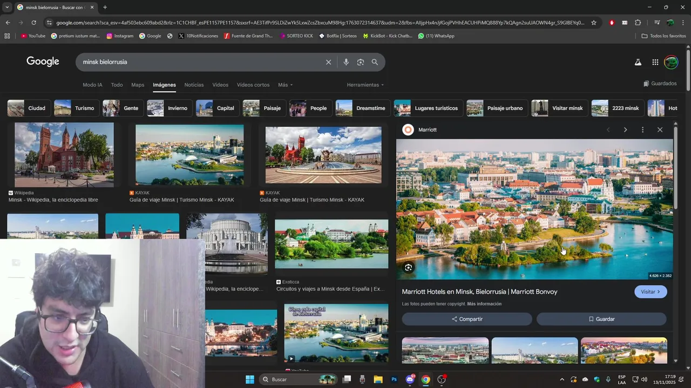Click the Visitar button
691x388 pixels.
(x=651, y=292)
